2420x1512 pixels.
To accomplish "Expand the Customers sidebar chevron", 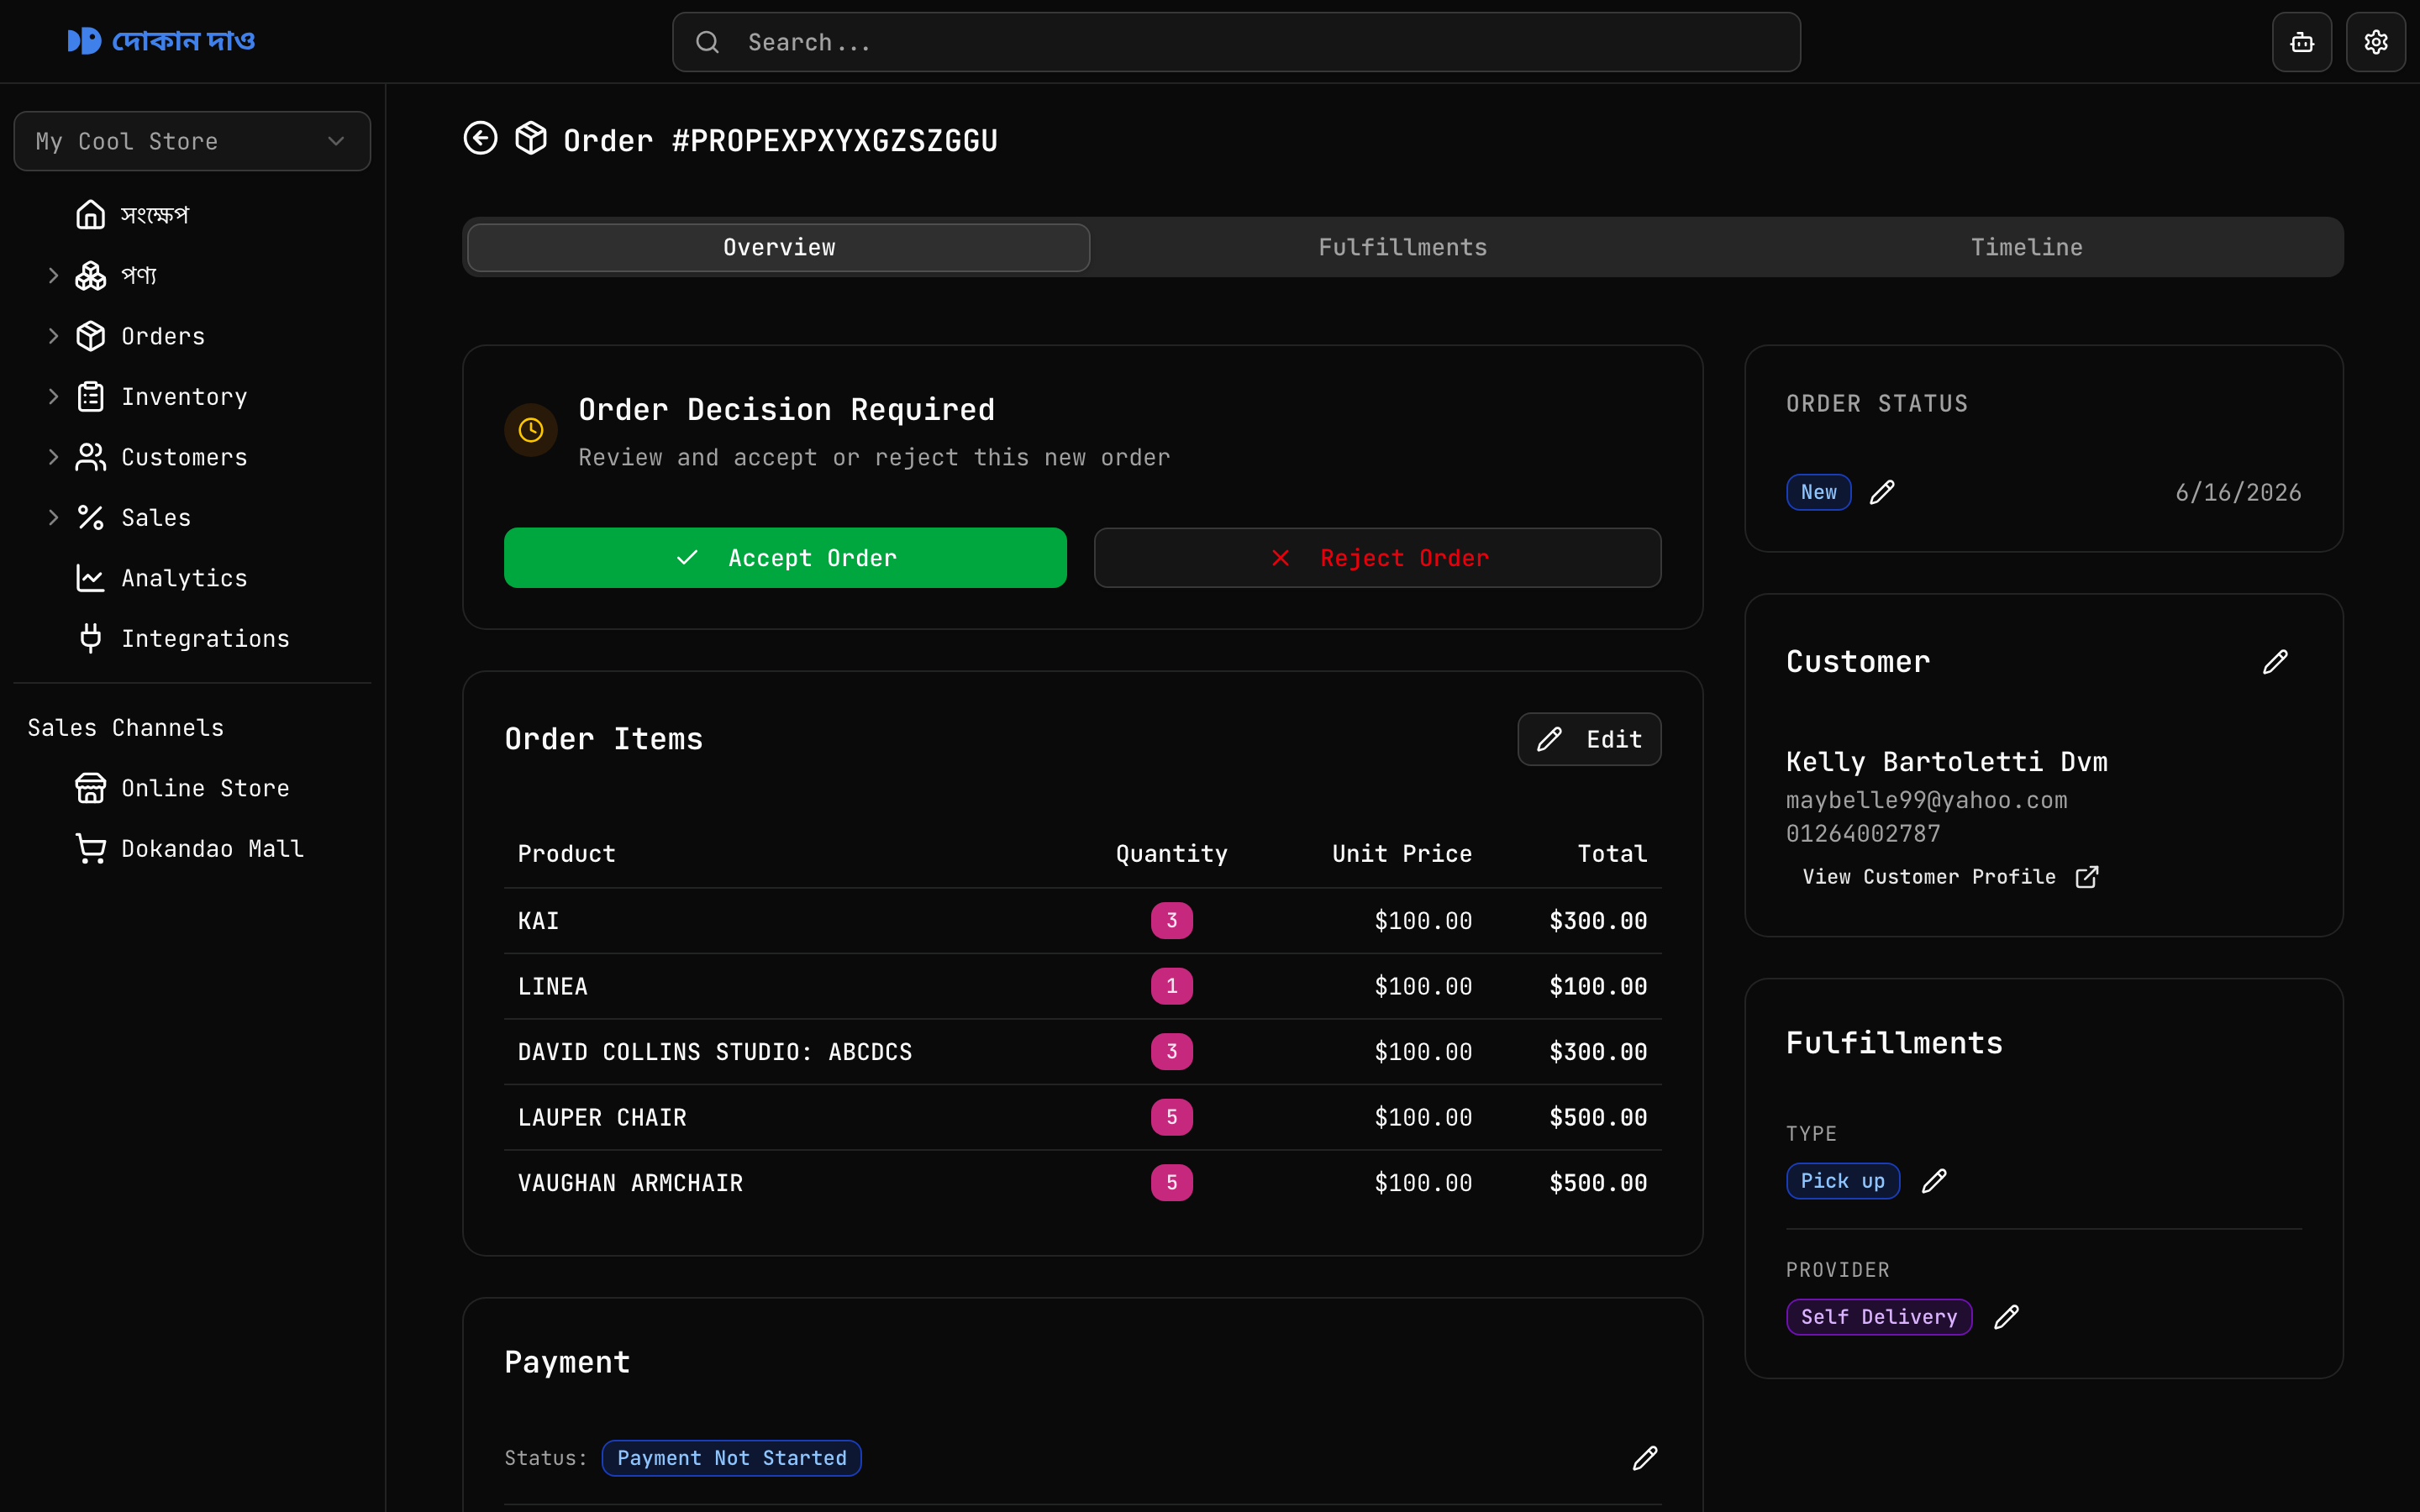I will [x=54, y=457].
